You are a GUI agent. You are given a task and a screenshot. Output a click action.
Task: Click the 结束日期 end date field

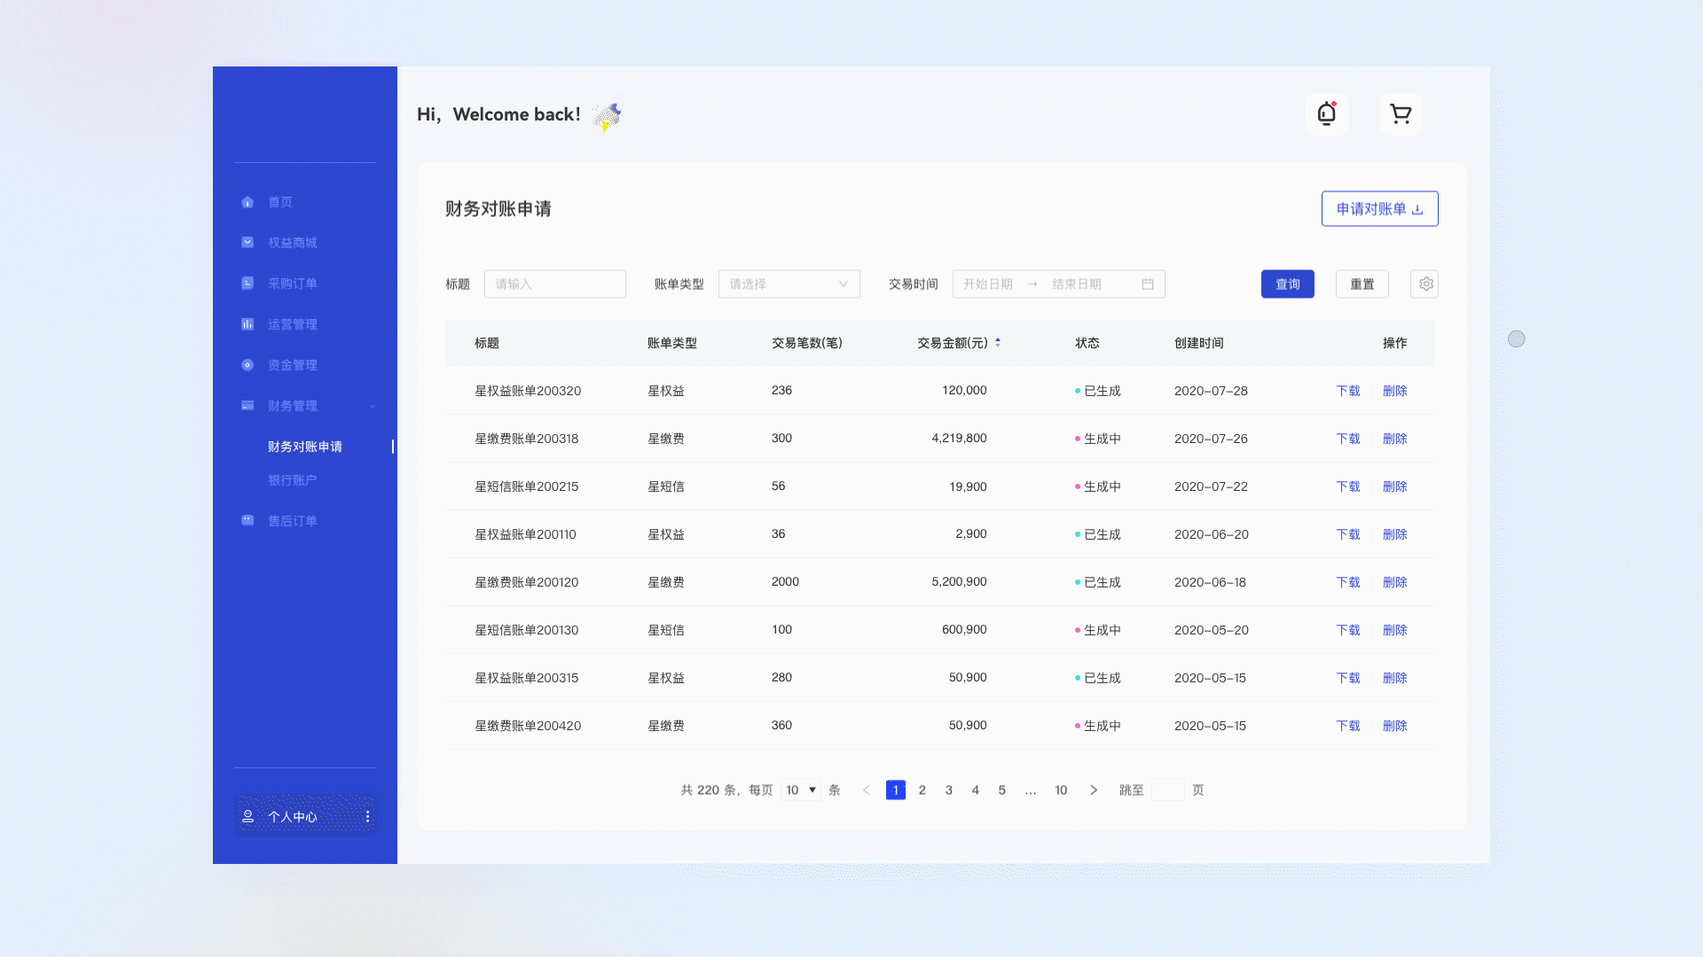(1077, 284)
